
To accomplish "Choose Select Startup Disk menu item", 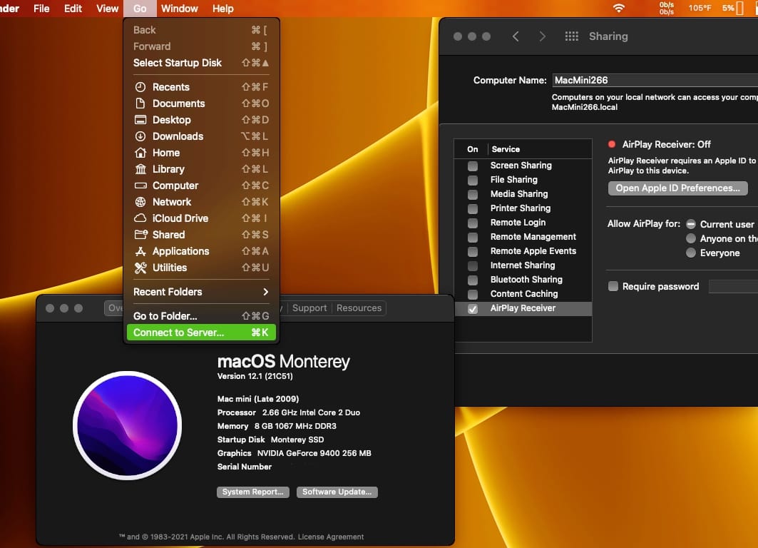I will [x=201, y=63].
